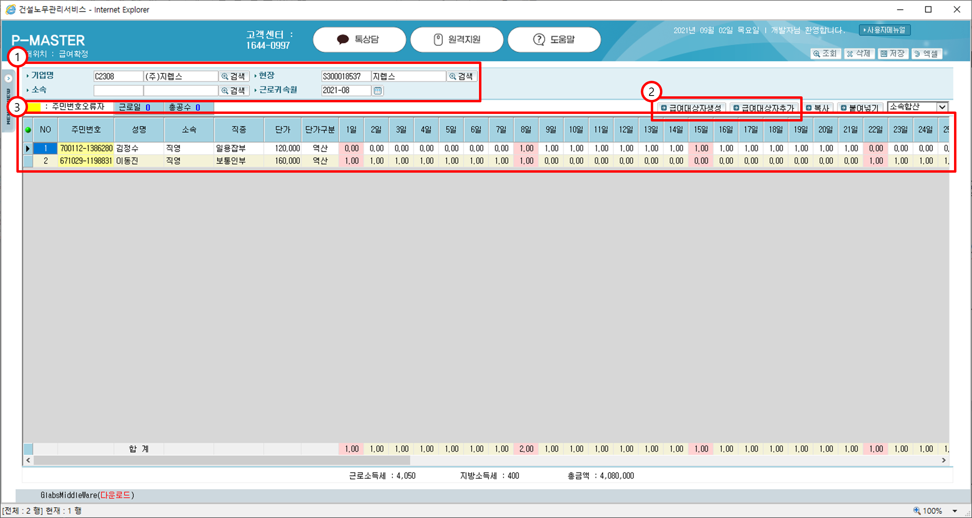Click the unit price cell 120,000
This screenshot has height=518, width=972.
tap(282, 149)
